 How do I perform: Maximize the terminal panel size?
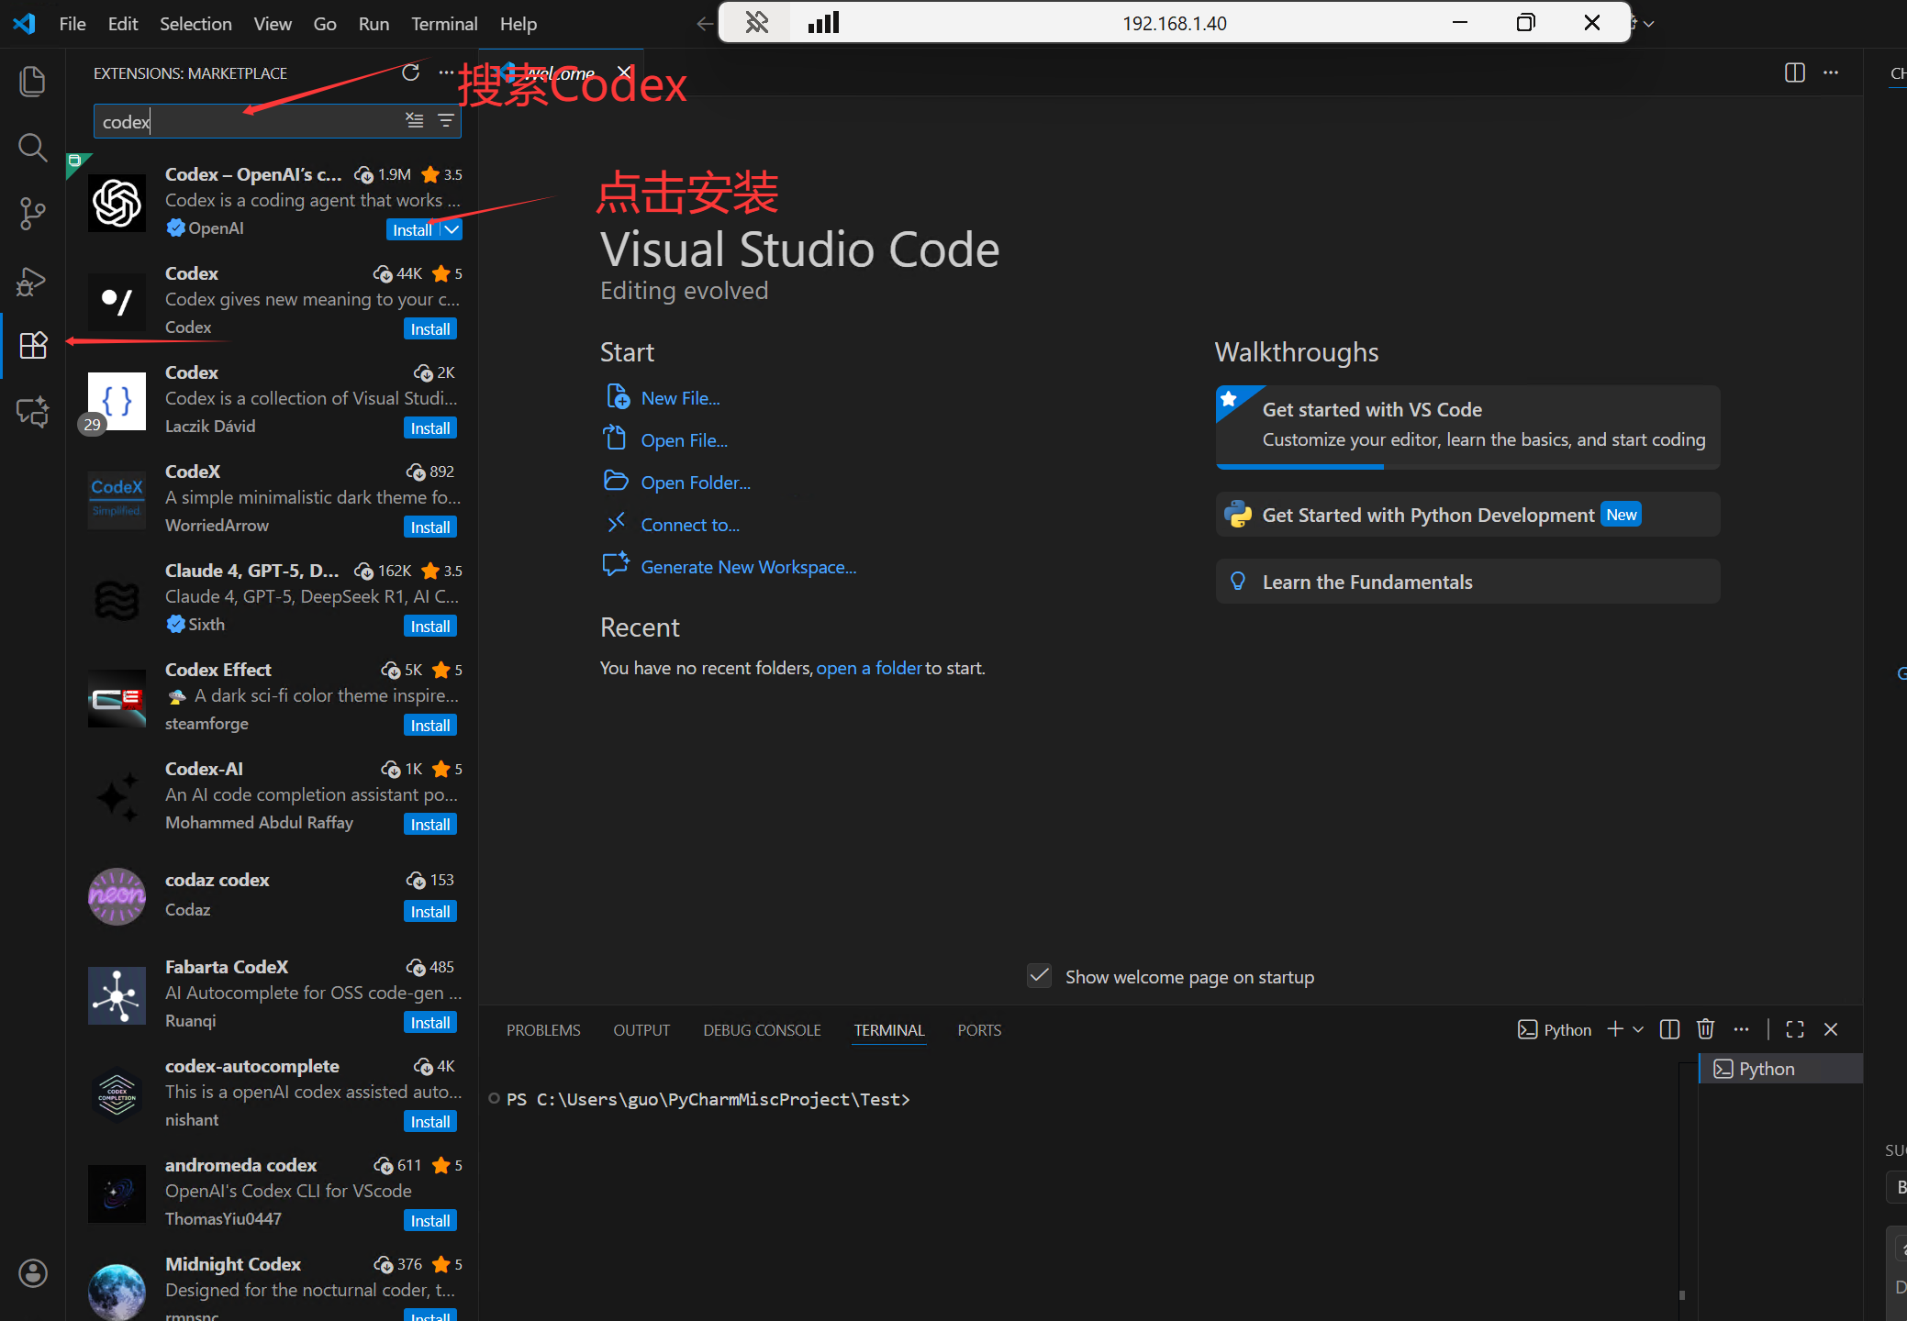click(x=1795, y=1029)
